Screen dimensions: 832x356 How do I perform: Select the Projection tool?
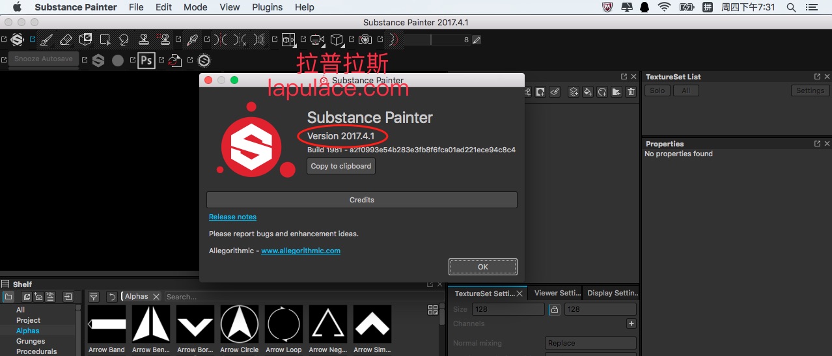pyautogui.click(x=86, y=40)
